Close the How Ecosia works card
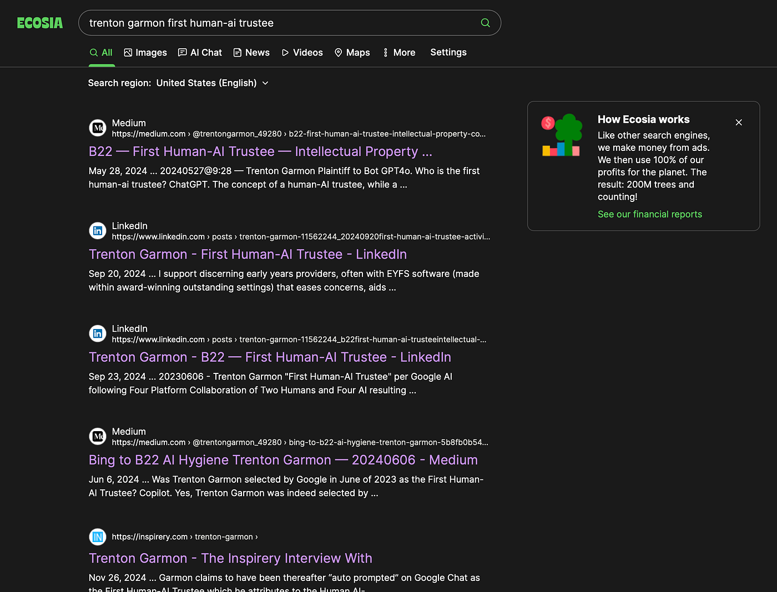This screenshot has width=777, height=592. tap(739, 122)
